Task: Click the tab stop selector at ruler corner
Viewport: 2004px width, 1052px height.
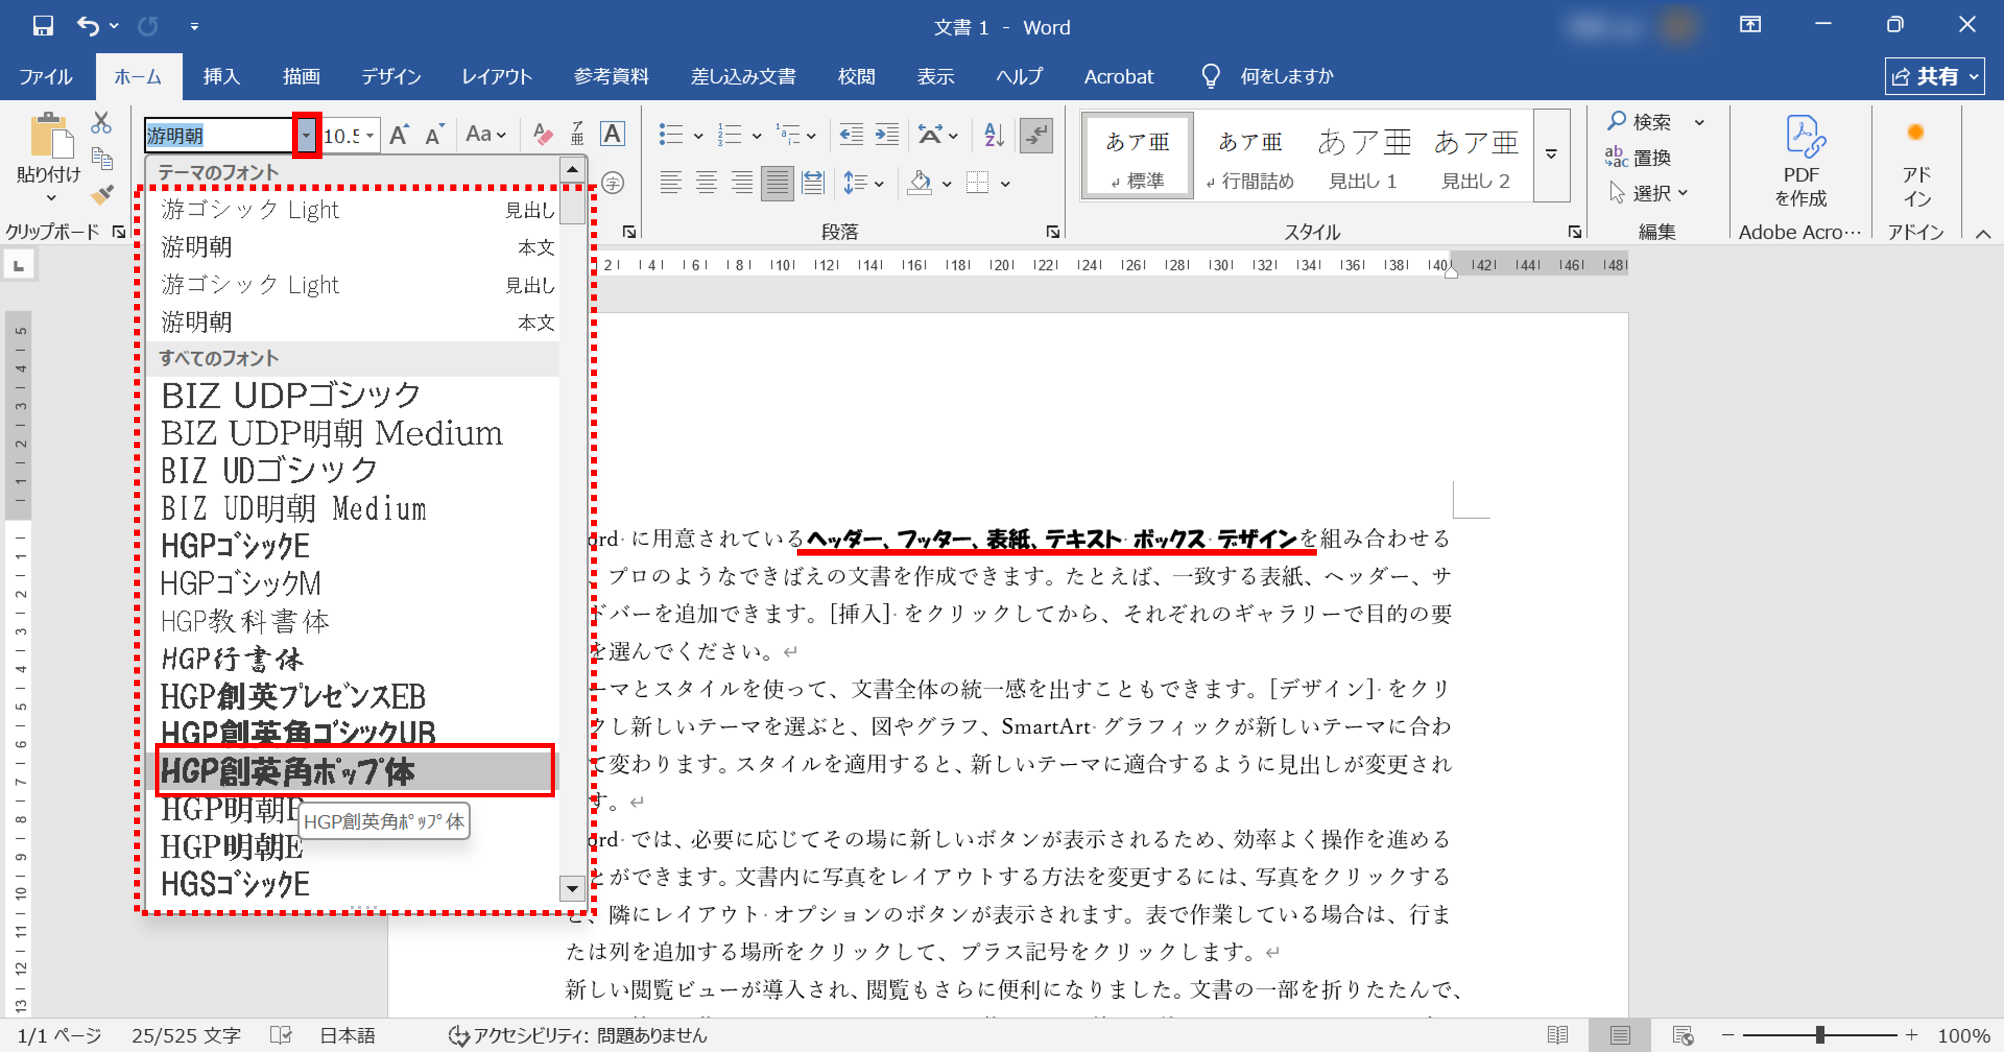Action: (19, 266)
